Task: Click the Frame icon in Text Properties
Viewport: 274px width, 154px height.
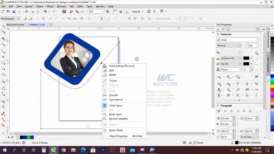Action: [228, 29]
